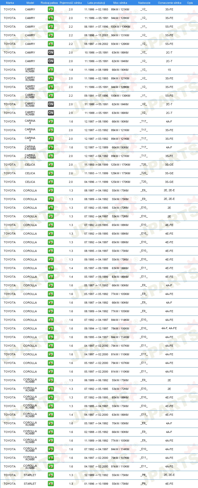Viewport: 198px width, 488px height.
Task: Select the date range 06.1991 -> 07.1996
Action: pyautogui.click(x=96, y=27)
